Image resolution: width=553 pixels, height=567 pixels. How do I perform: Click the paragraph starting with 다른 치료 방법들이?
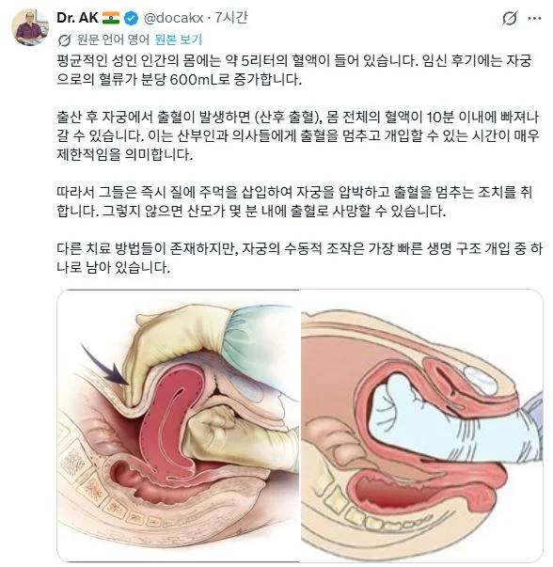[299, 258]
